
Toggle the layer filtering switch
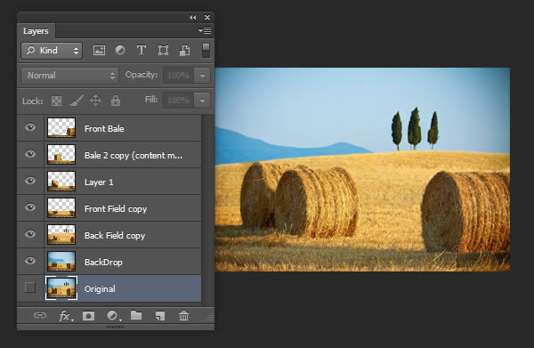tap(206, 51)
